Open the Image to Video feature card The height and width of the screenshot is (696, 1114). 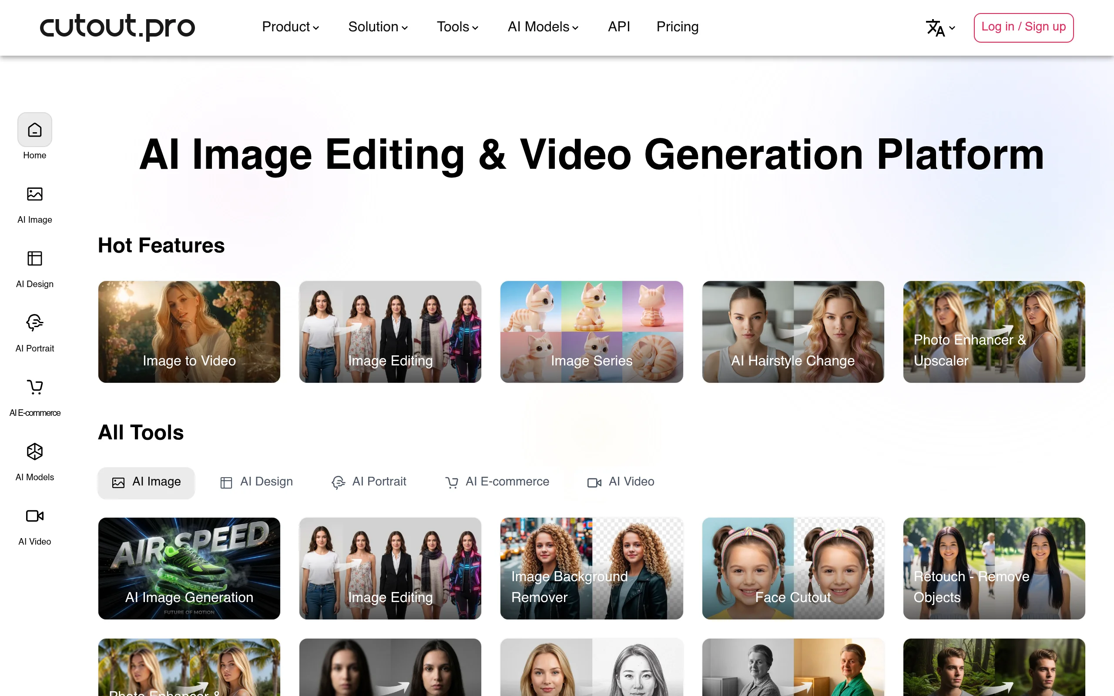(x=189, y=331)
